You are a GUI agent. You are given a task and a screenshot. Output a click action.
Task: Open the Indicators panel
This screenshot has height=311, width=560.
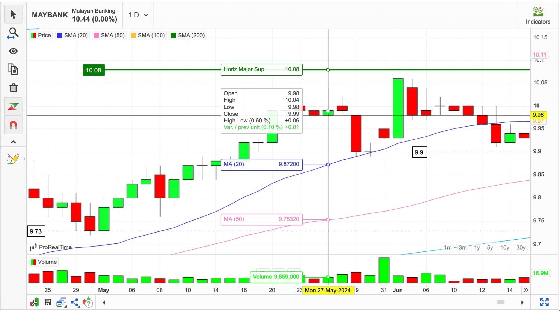pos(538,15)
